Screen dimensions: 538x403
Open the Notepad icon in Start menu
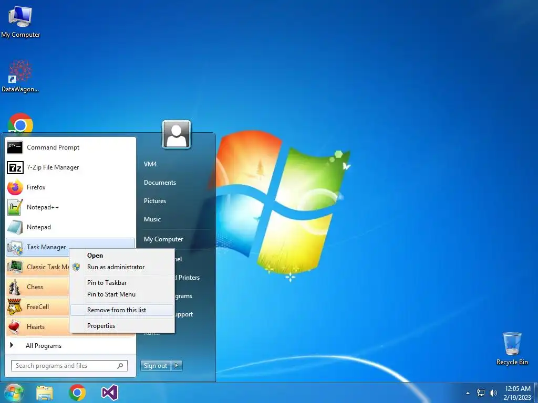pos(15,227)
